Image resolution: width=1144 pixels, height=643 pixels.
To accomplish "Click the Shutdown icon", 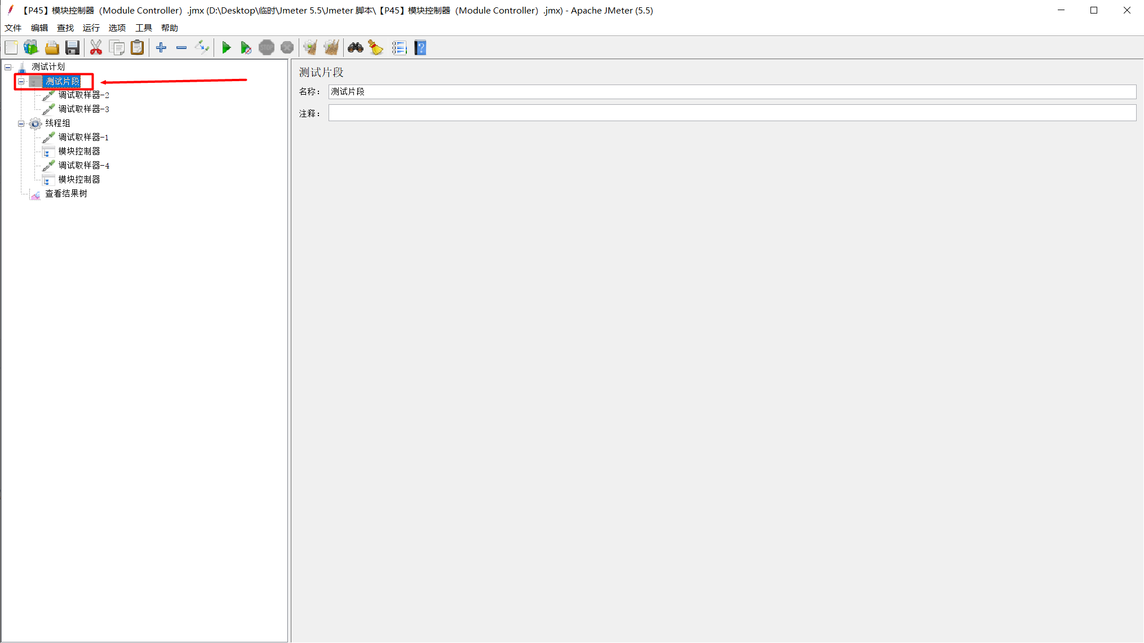I will 287,48.
